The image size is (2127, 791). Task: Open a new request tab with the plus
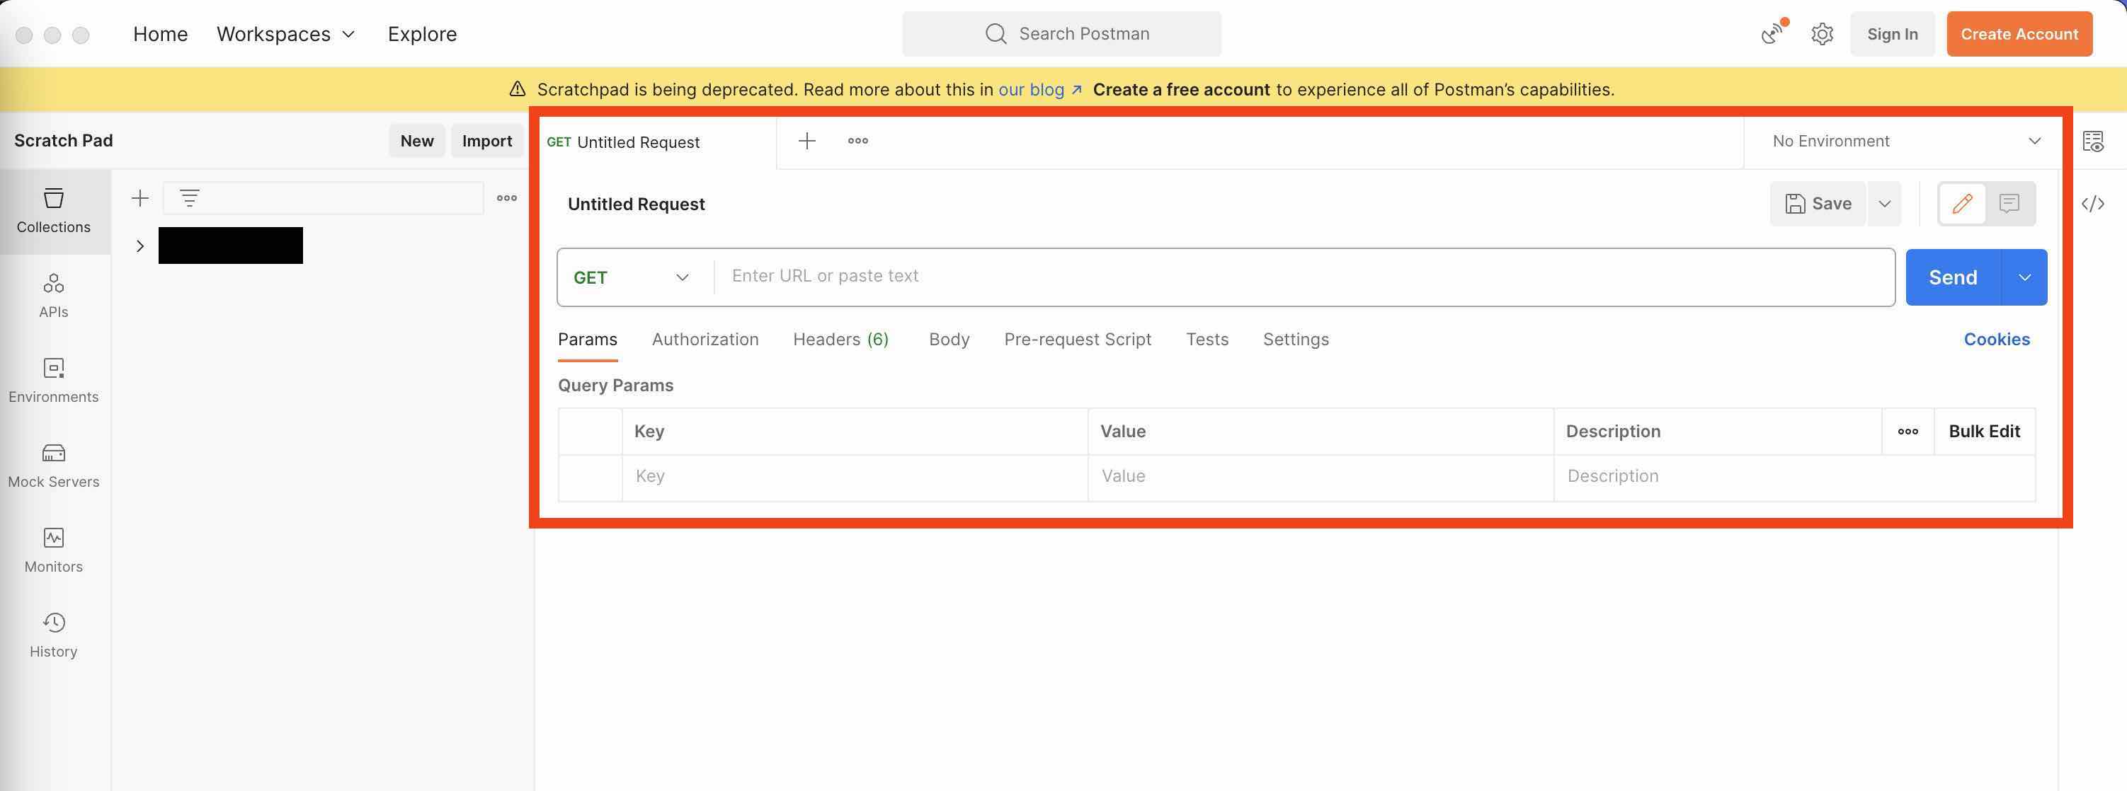pos(806,141)
